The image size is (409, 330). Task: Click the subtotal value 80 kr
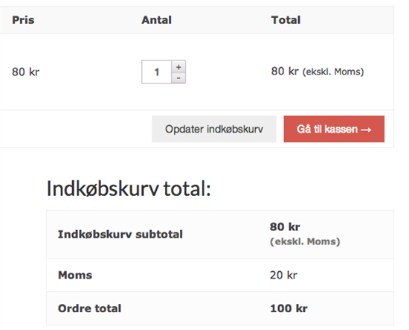[285, 226]
